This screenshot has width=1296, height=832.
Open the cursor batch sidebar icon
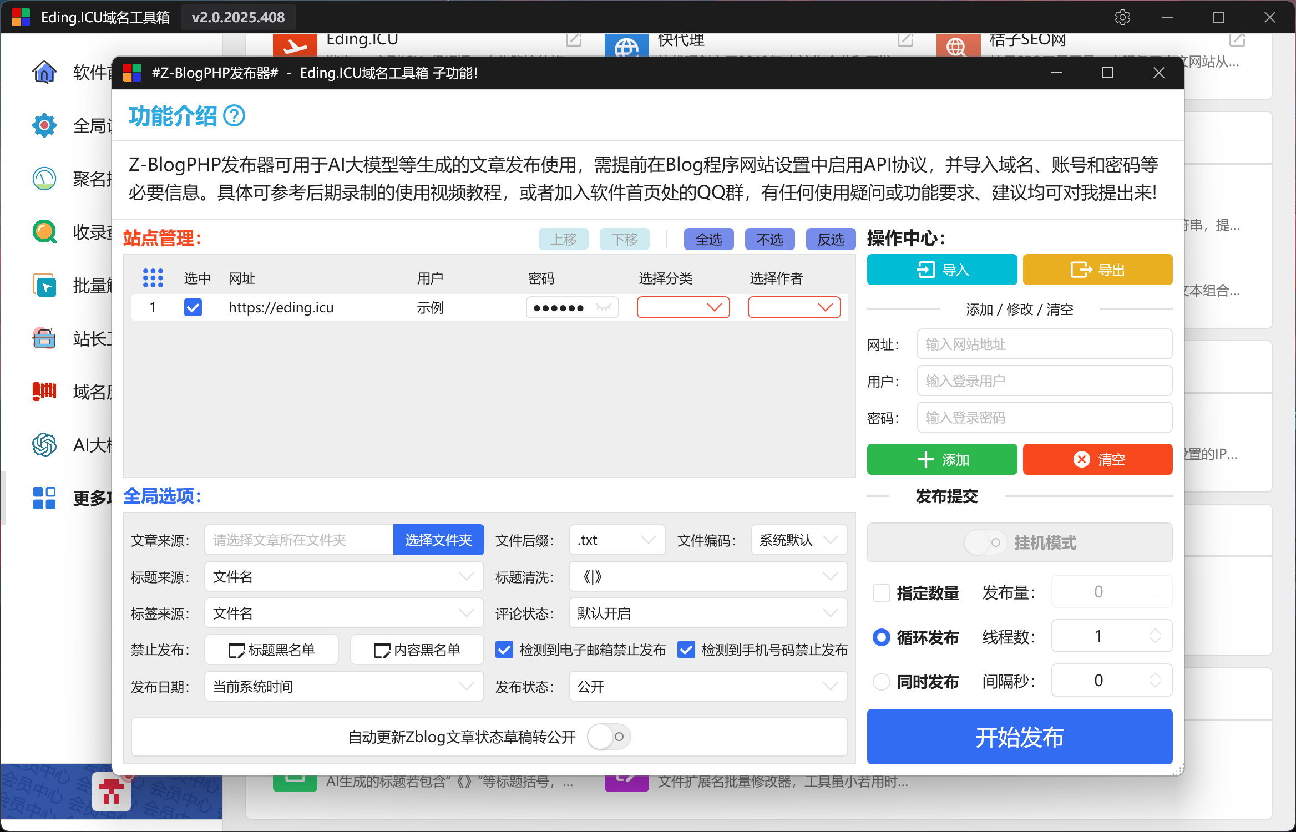click(44, 285)
